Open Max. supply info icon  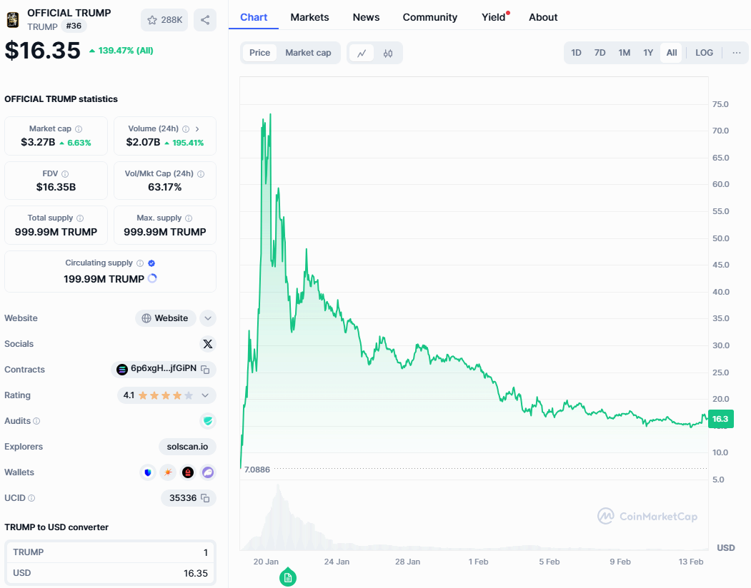(189, 218)
